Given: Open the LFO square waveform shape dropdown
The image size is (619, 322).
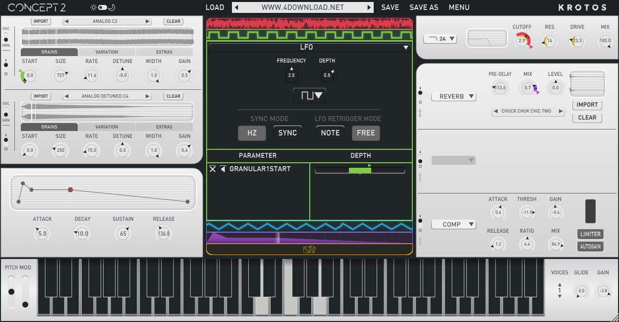Looking at the screenshot, I should [x=309, y=95].
